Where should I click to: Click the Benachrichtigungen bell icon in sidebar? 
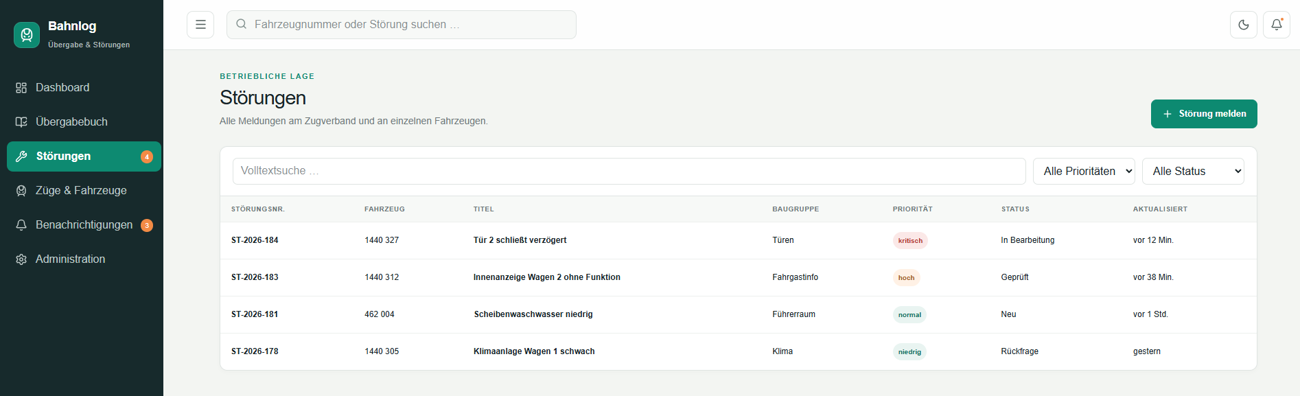(21, 225)
